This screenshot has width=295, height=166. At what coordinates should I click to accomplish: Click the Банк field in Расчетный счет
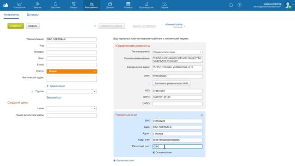click(177, 127)
